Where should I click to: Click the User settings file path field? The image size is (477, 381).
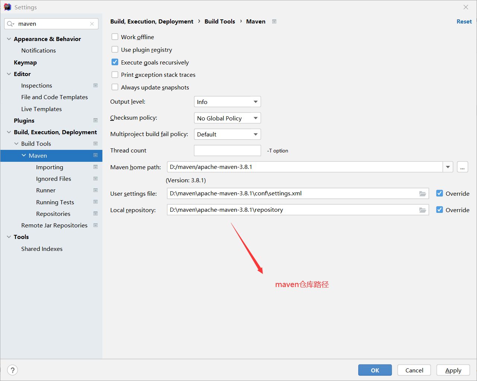298,193
